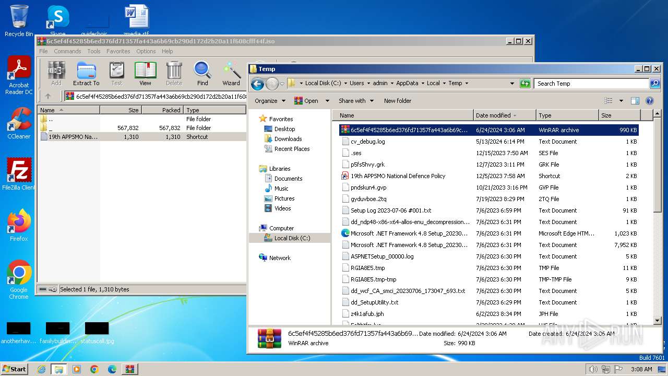Open the View tool in WinRAR
Screen dimensions: 668x376
[145, 74]
